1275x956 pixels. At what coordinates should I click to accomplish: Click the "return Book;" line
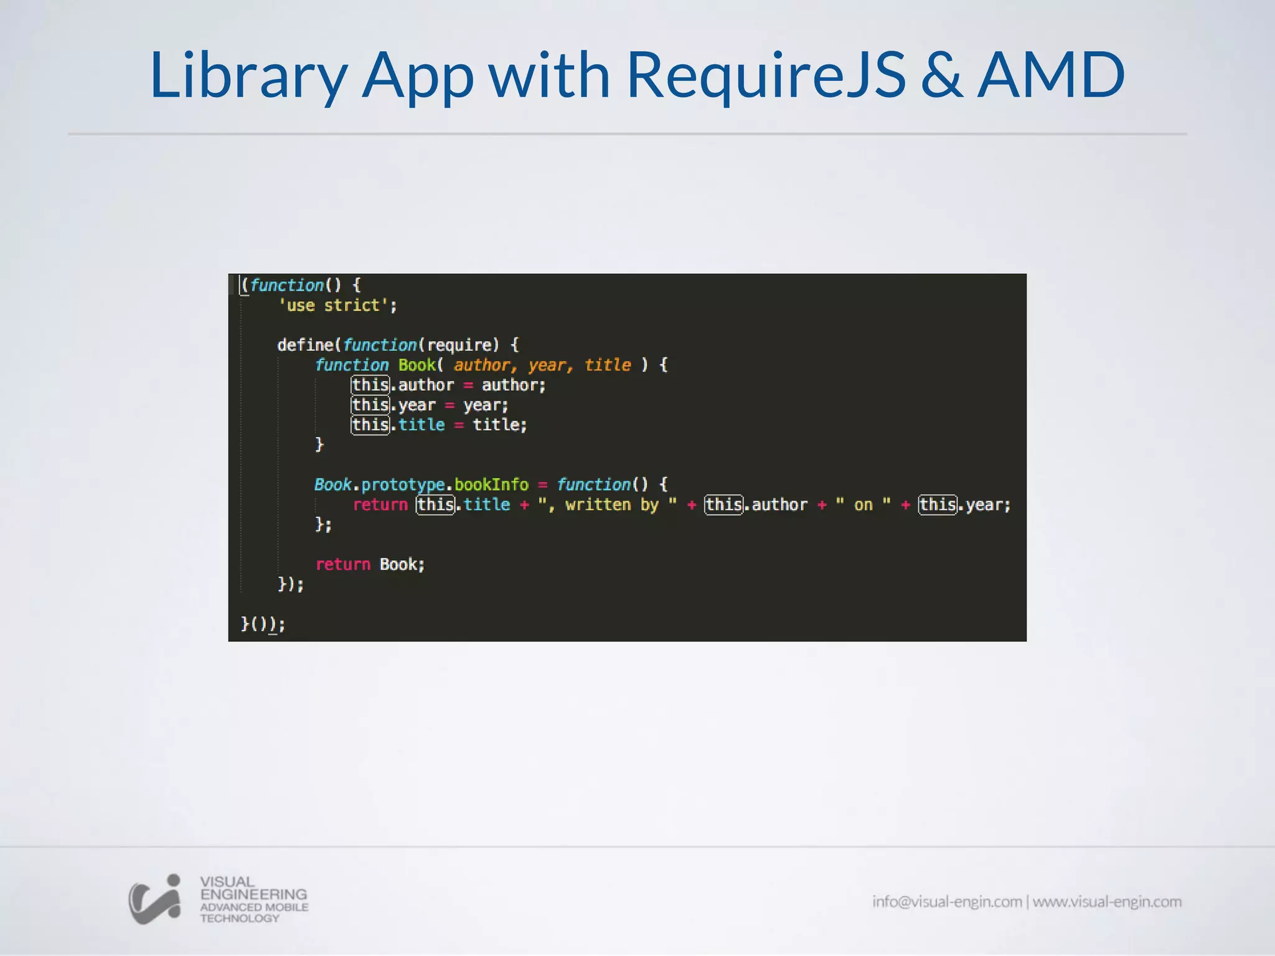370,564
